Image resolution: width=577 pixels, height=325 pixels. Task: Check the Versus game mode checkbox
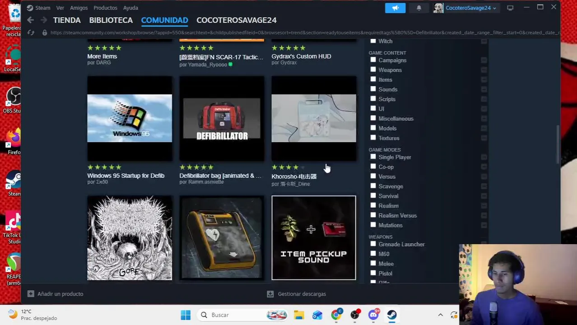(373, 176)
